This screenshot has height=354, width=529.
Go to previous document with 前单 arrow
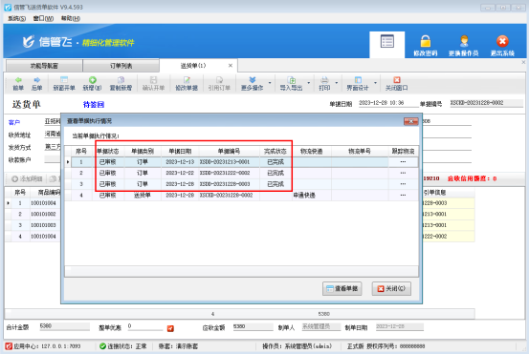coord(18,80)
